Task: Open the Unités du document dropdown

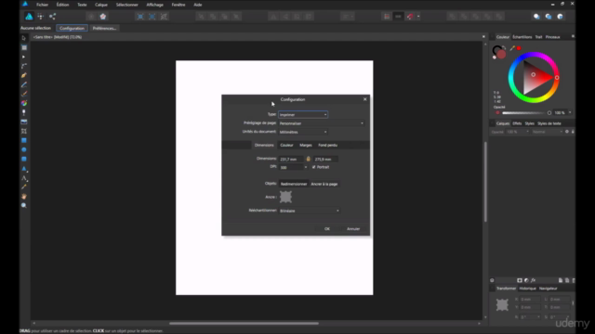Action: 303,132
